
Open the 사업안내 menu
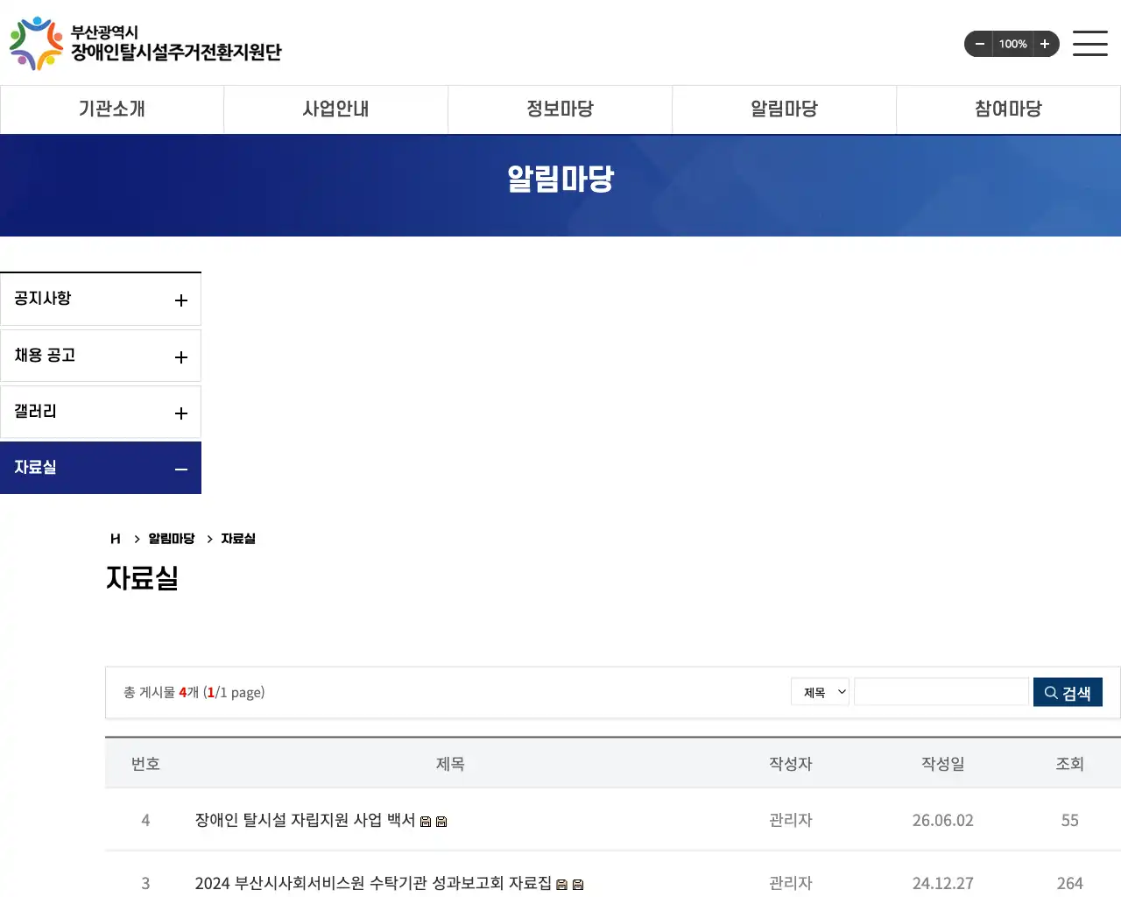click(336, 109)
